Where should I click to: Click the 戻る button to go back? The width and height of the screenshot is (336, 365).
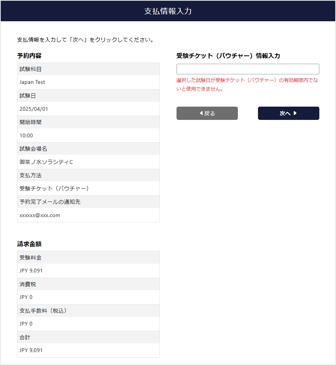point(207,113)
